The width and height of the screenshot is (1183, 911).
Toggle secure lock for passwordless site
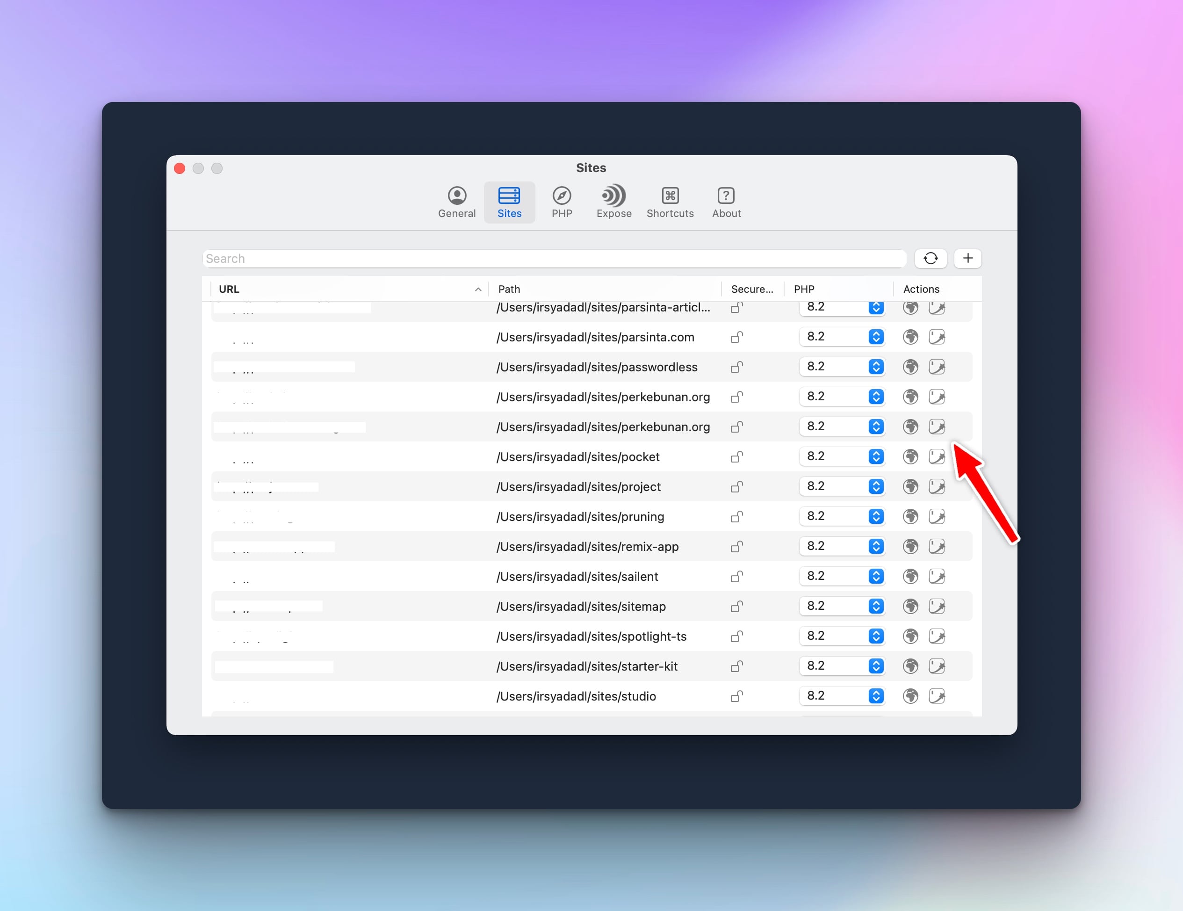(x=736, y=367)
